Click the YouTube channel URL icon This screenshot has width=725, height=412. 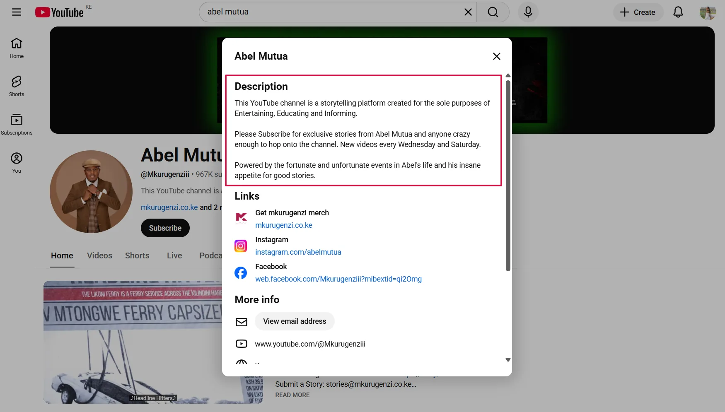coord(242,344)
